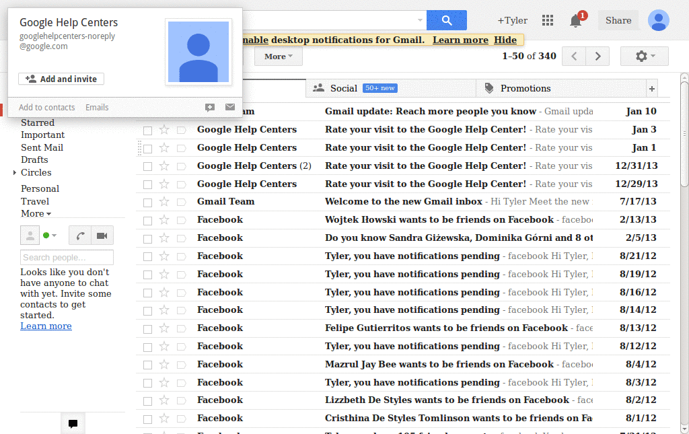The width and height of the screenshot is (689, 434).
Task: Open the chat bubble icon at the bottom left
Action: tap(73, 423)
